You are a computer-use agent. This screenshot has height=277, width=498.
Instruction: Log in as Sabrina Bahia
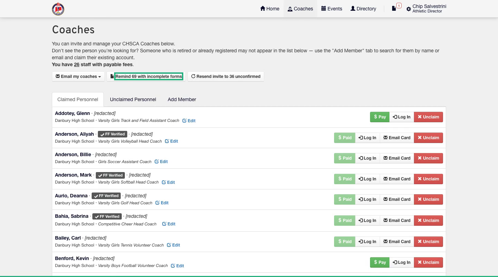pyautogui.click(x=367, y=221)
